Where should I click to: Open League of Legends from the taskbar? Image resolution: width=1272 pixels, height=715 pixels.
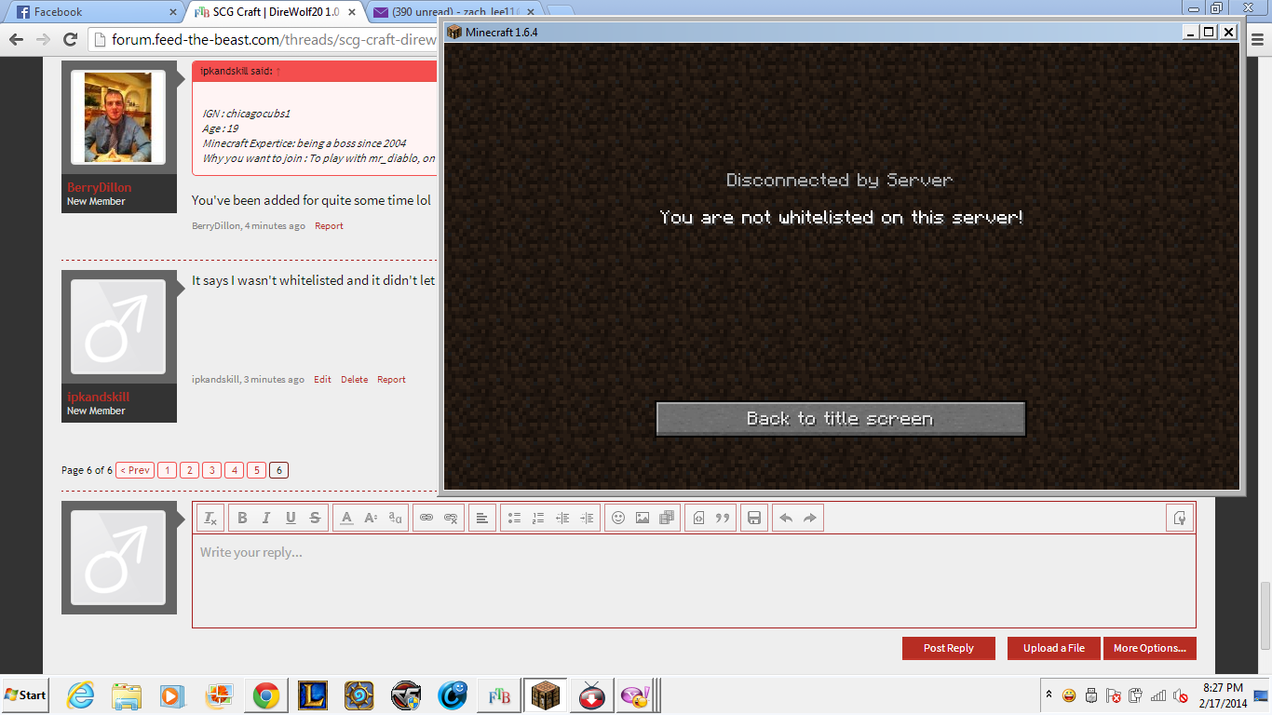point(313,695)
